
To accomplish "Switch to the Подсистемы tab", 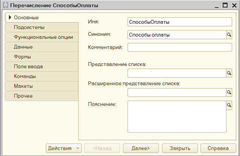I will [29, 28].
